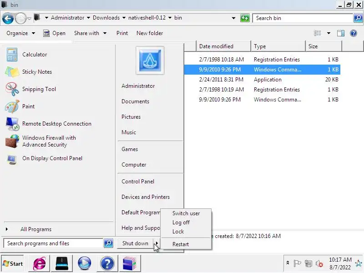
Task: Select Lock in the power menu
Action: (178, 232)
